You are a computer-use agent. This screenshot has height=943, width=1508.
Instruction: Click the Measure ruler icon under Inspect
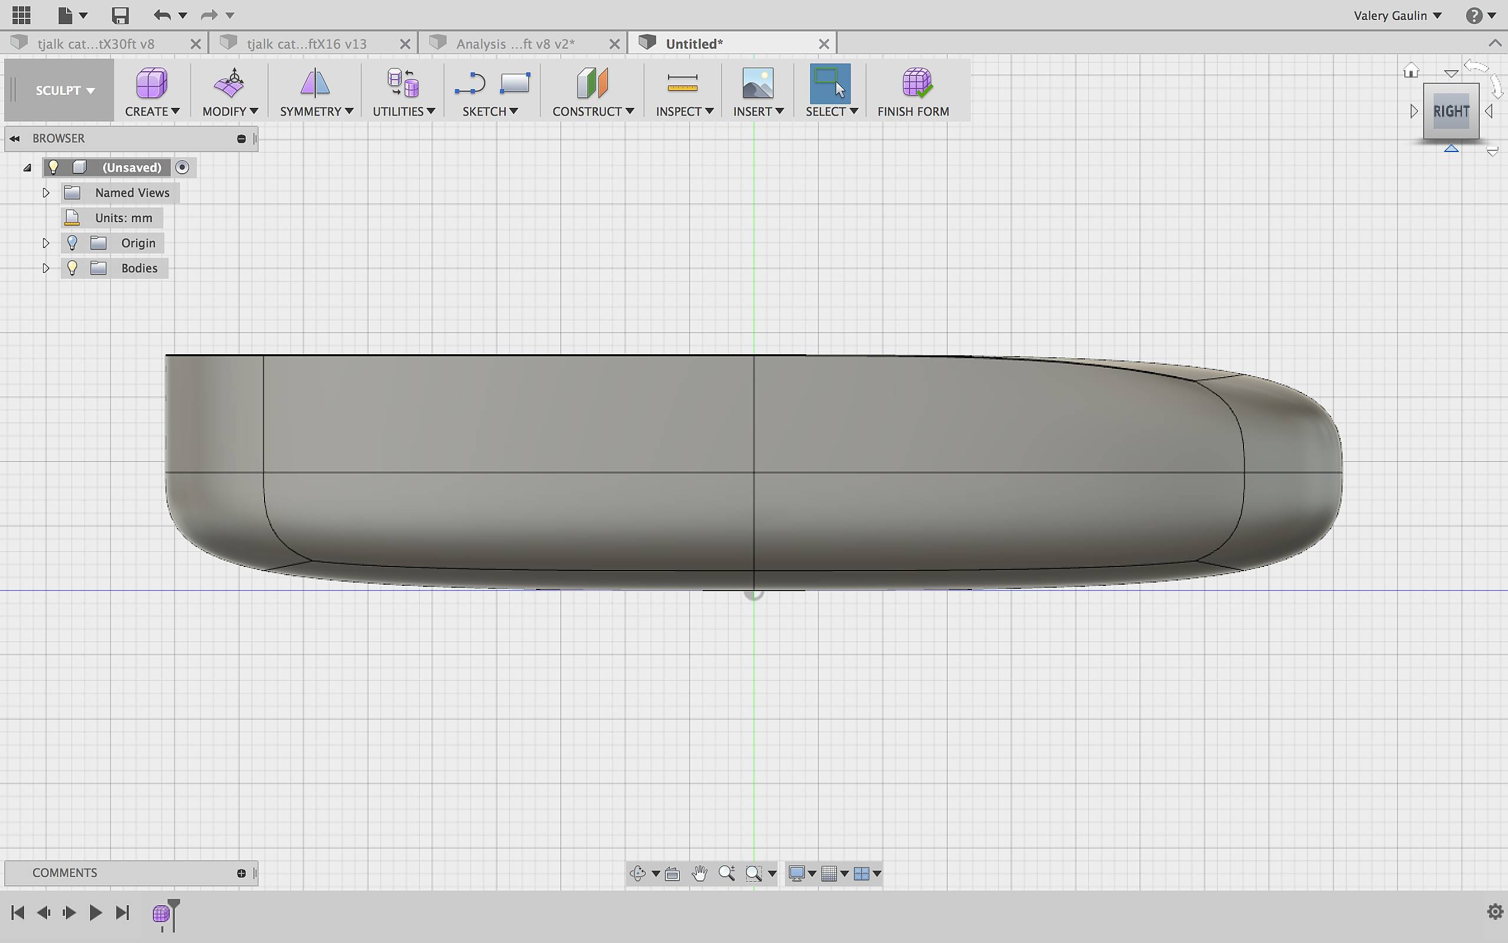tap(682, 83)
